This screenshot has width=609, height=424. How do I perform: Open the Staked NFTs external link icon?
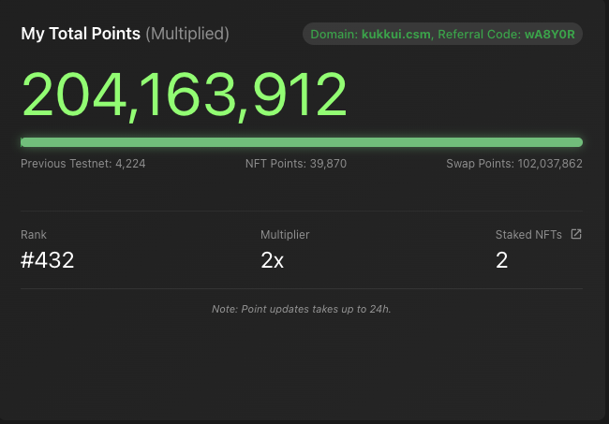[576, 234]
